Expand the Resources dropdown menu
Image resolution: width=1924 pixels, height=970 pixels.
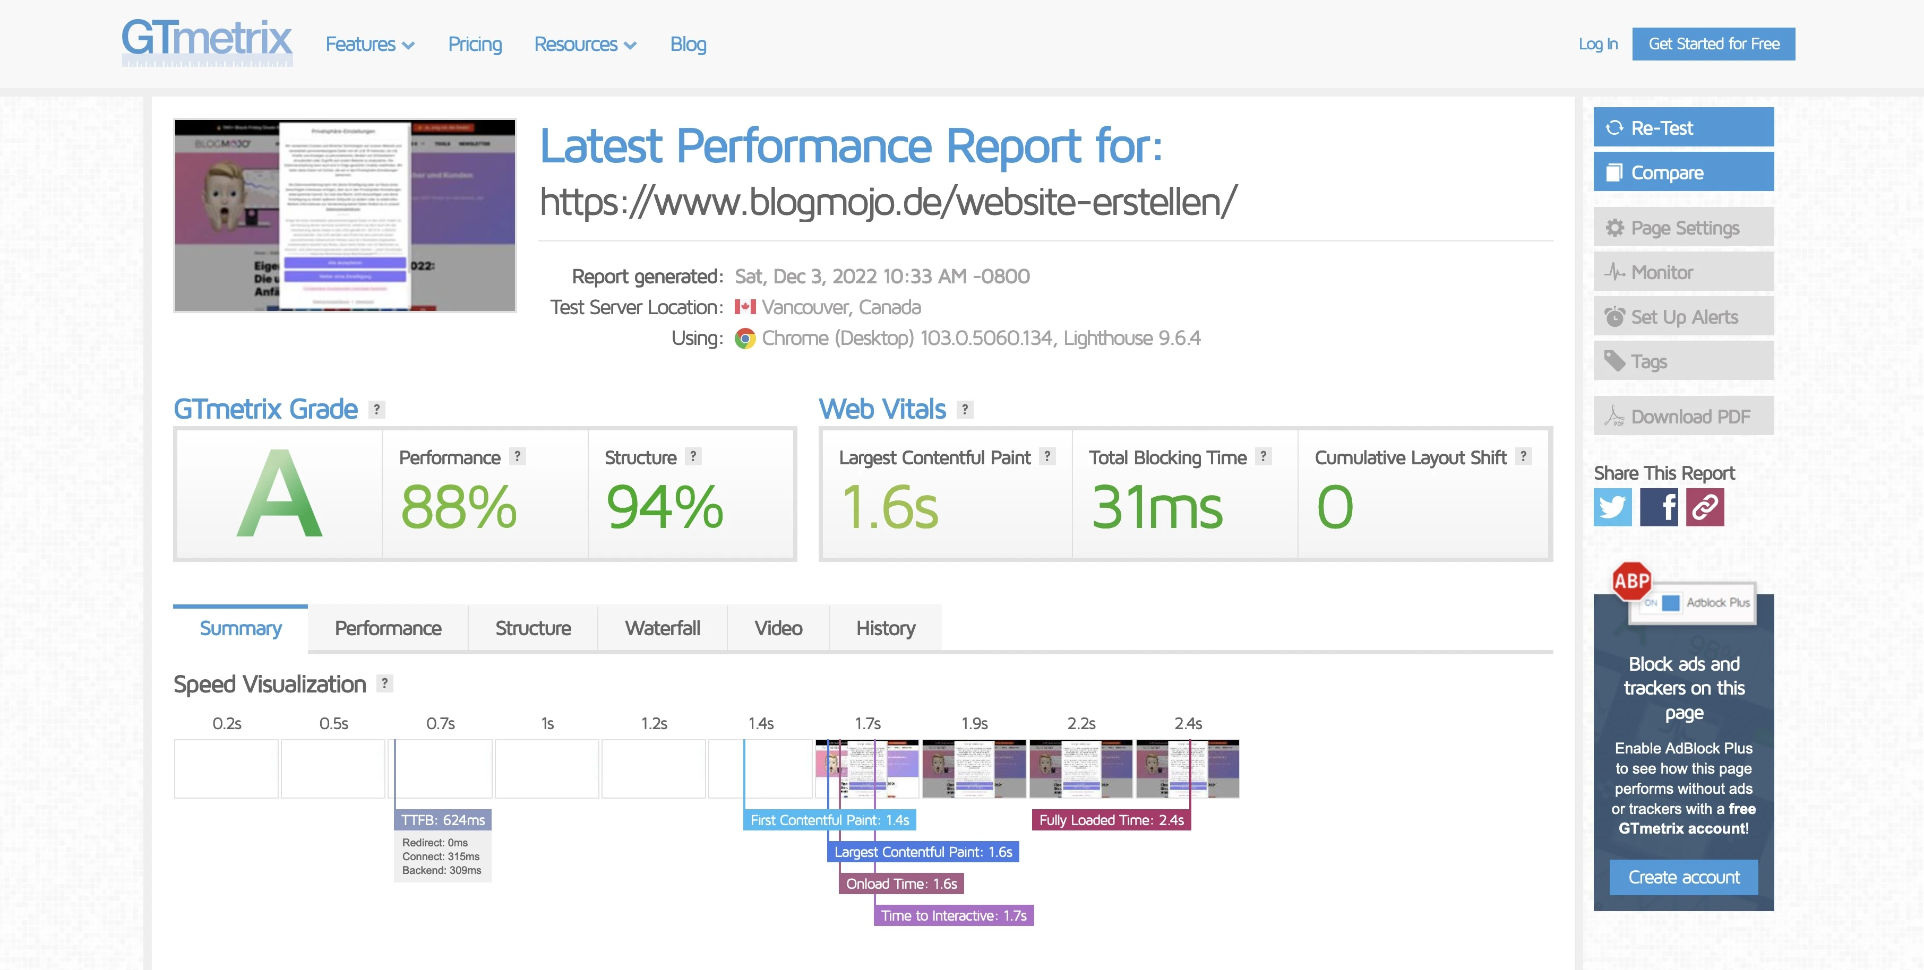tap(585, 45)
